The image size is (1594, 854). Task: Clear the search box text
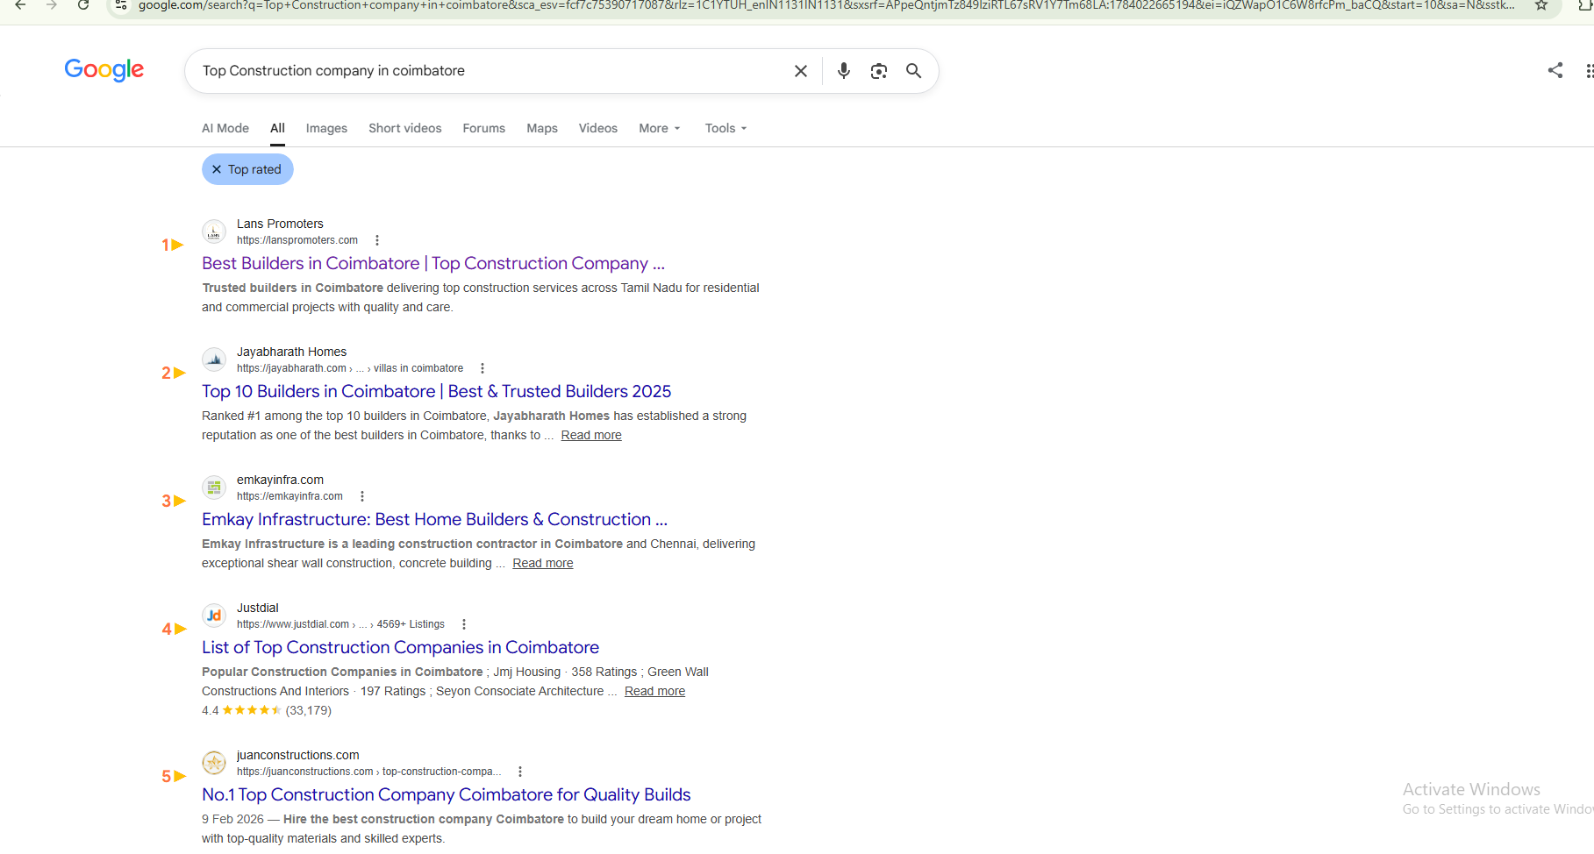[x=801, y=71]
